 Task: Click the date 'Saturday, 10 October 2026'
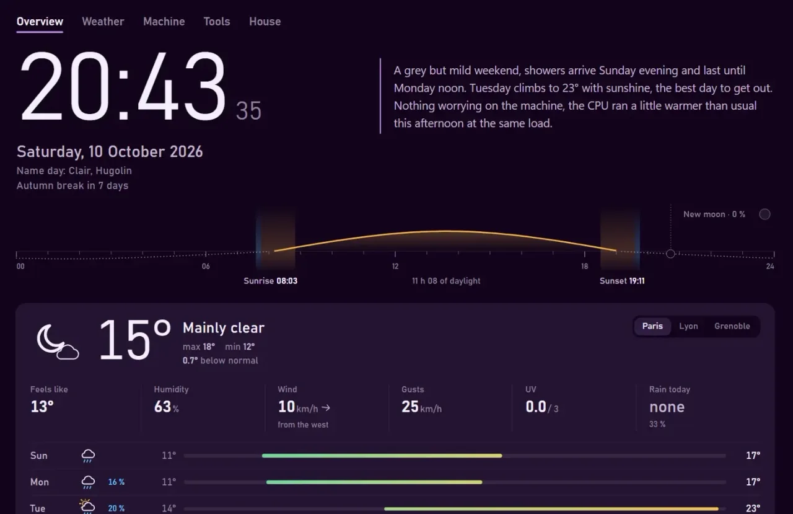(110, 152)
